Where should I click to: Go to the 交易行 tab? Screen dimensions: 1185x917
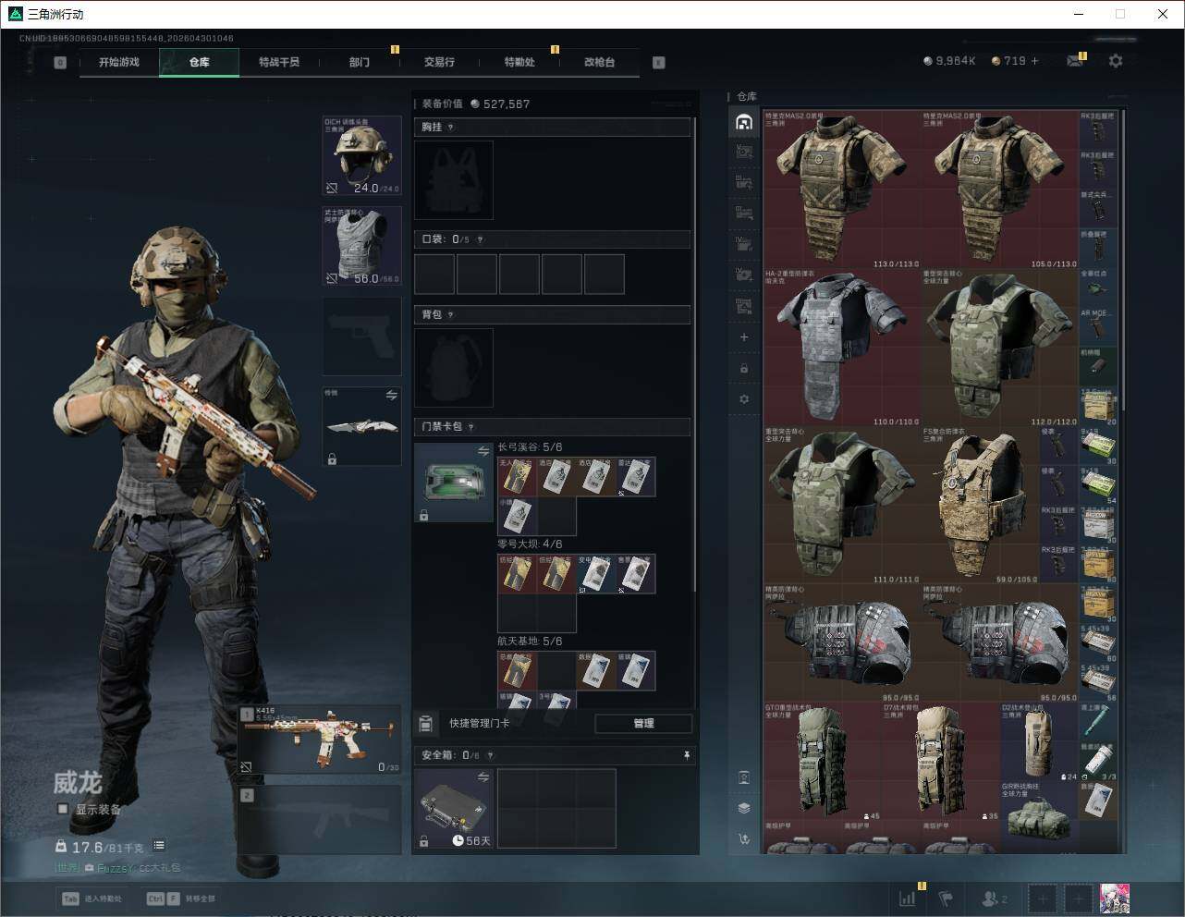click(x=439, y=62)
